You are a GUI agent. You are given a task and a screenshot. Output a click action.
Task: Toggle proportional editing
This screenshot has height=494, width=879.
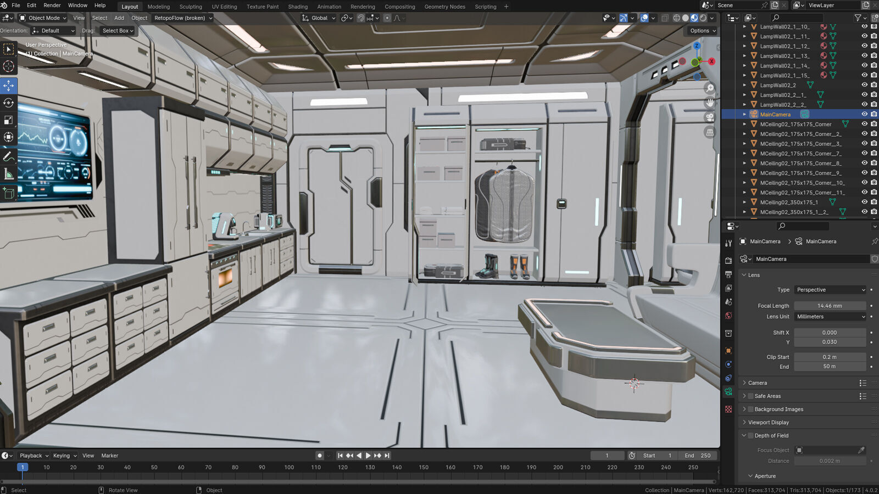pos(387,18)
